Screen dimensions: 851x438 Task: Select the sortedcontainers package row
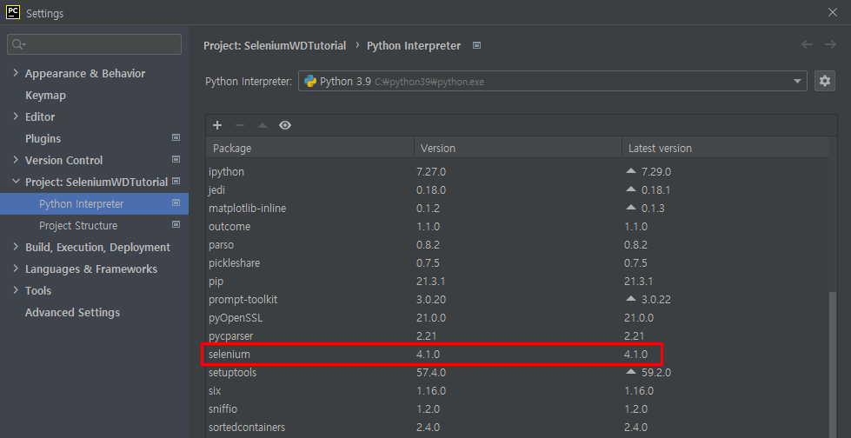click(517, 428)
